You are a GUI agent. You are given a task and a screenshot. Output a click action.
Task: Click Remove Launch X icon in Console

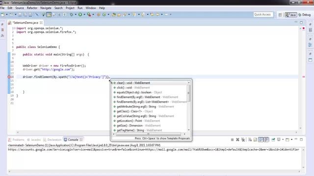point(237,140)
